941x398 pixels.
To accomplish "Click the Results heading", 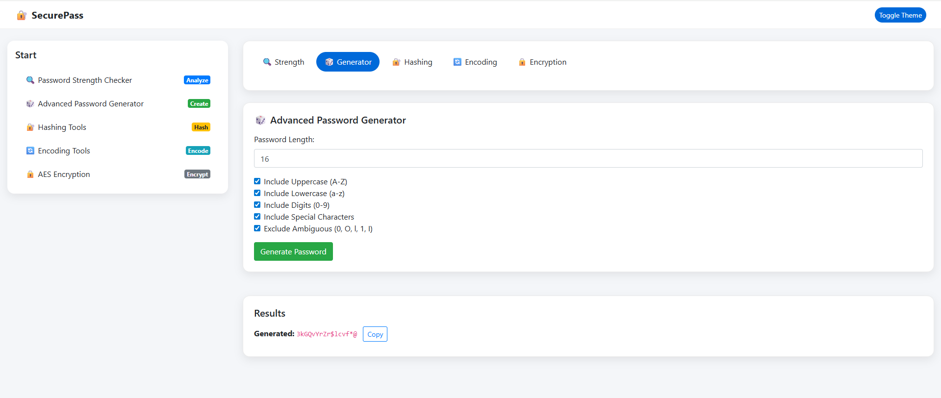I will coord(270,313).
